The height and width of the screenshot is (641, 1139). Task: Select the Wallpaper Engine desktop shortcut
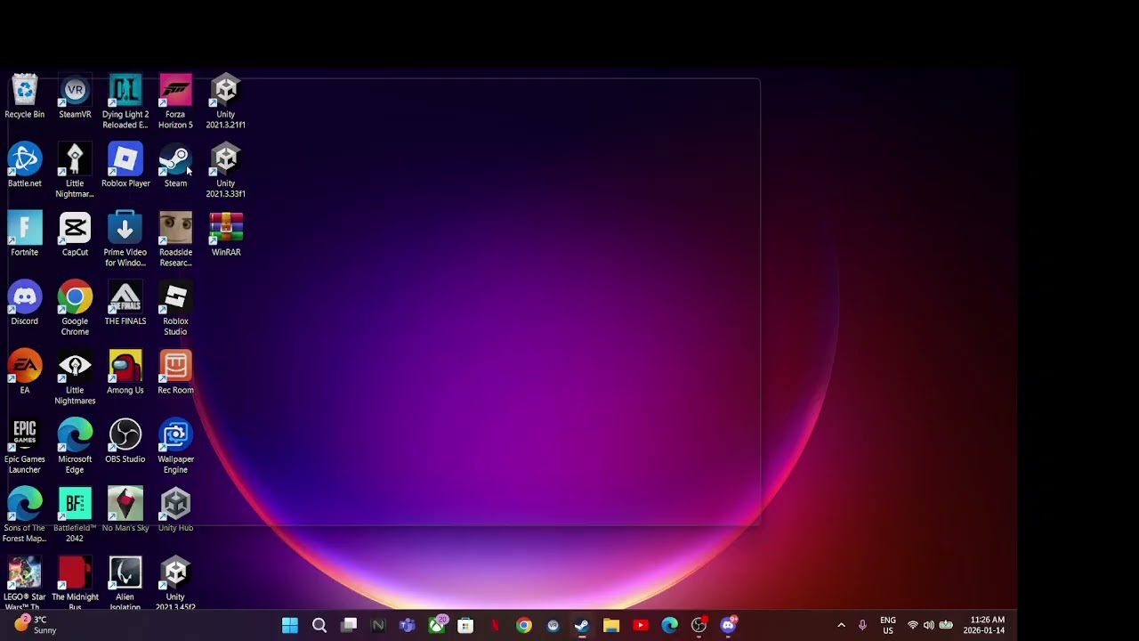[175, 447]
